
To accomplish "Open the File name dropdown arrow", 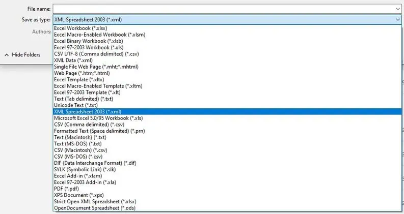I will [x=398, y=9].
